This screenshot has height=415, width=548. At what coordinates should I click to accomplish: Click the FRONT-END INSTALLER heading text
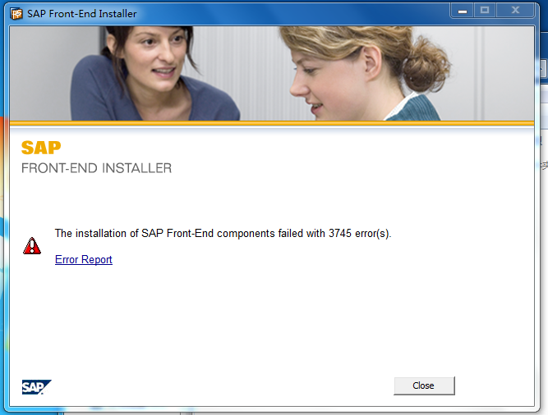pos(96,168)
